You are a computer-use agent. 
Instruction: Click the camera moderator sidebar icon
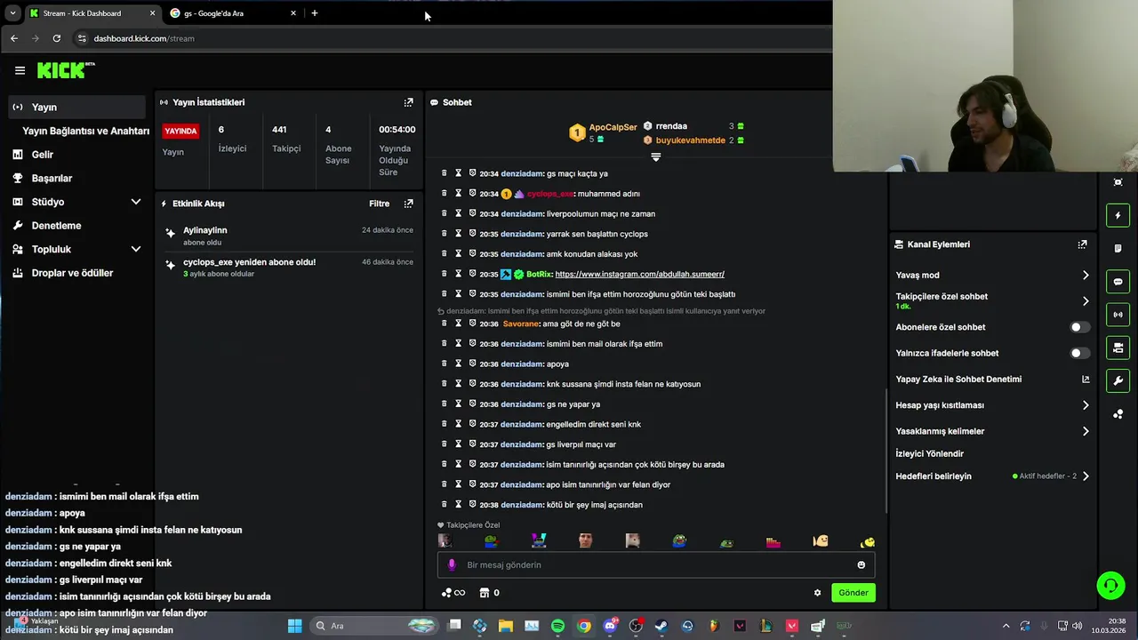tap(1118, 348)
